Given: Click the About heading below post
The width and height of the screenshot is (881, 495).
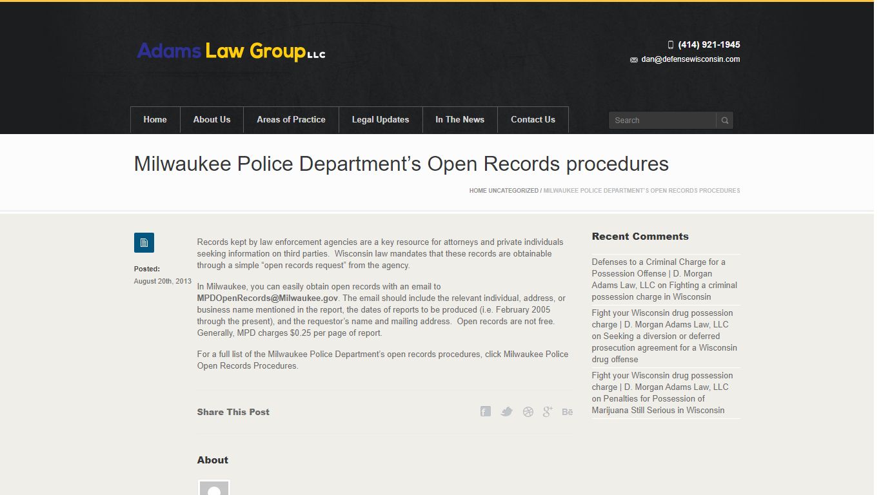Looking at the screenshot, I should click(213, 460).
